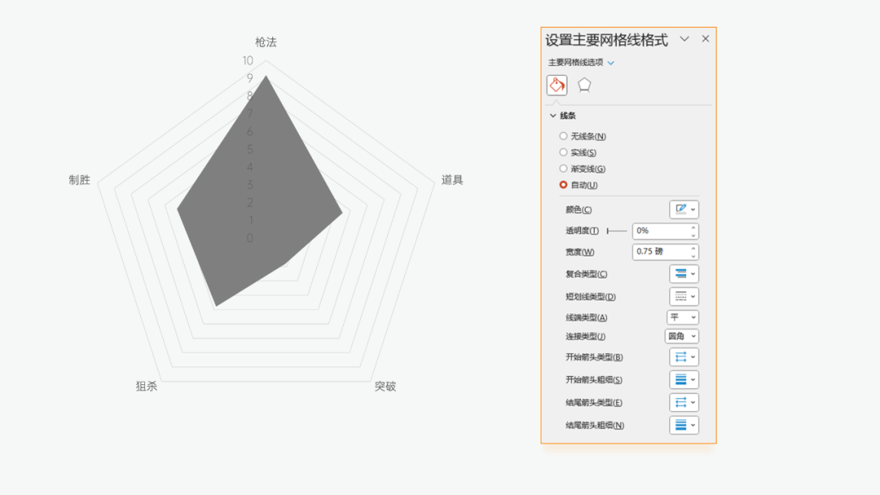
Task: Open the task pane options chevron
Action: click(684, 39)
